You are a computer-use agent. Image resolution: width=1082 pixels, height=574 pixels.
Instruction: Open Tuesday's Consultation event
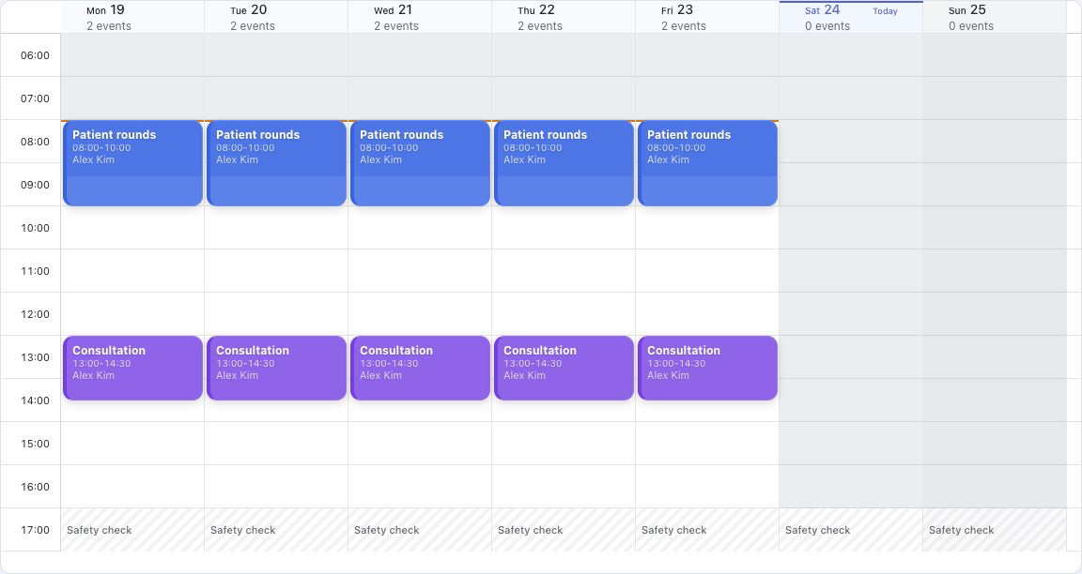click(276, 368)
